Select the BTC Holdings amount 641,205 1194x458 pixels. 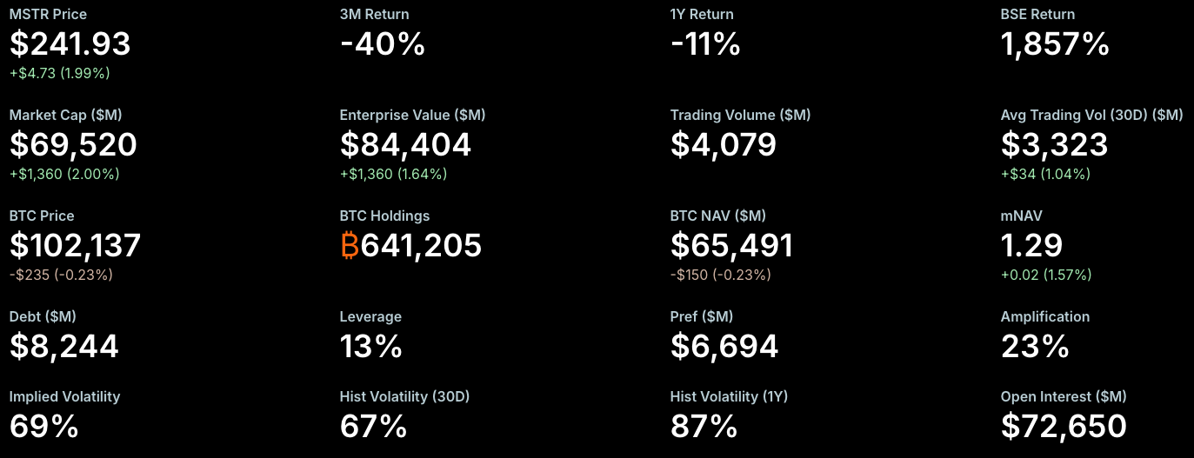(x=421, y=246)
